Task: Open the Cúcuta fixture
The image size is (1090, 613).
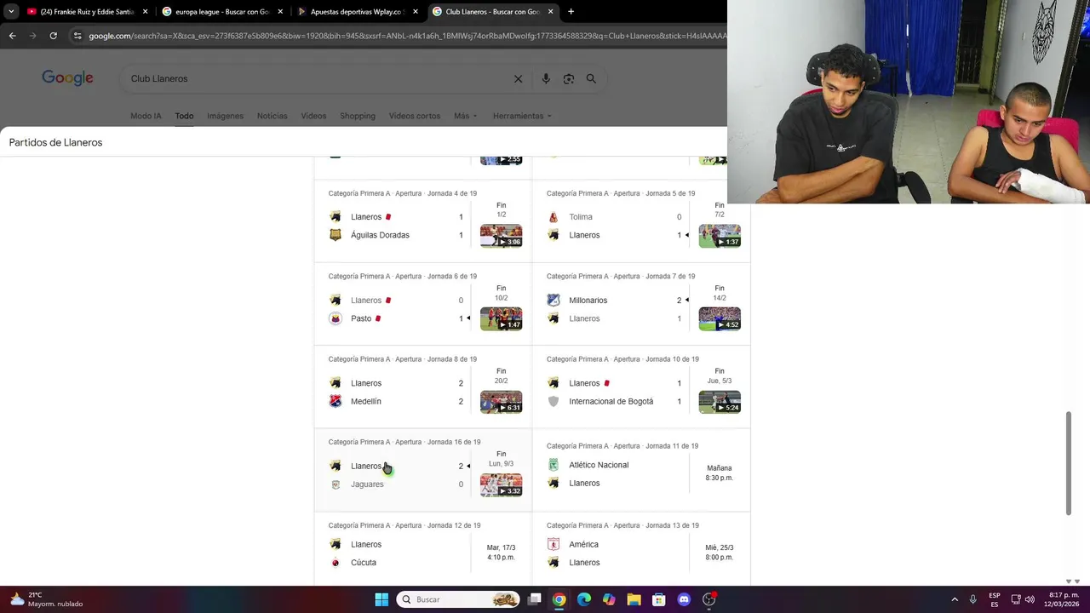Action: (x=423, y=549)
